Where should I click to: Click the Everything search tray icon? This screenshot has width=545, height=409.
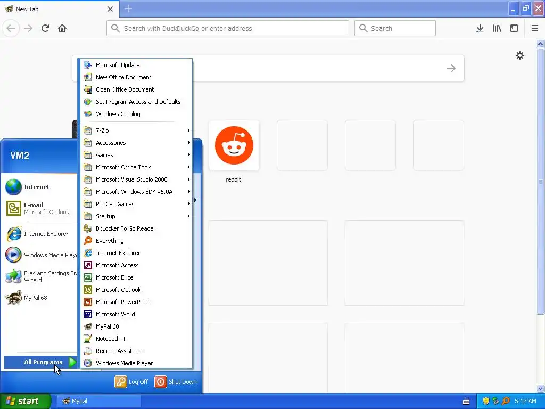506,401
